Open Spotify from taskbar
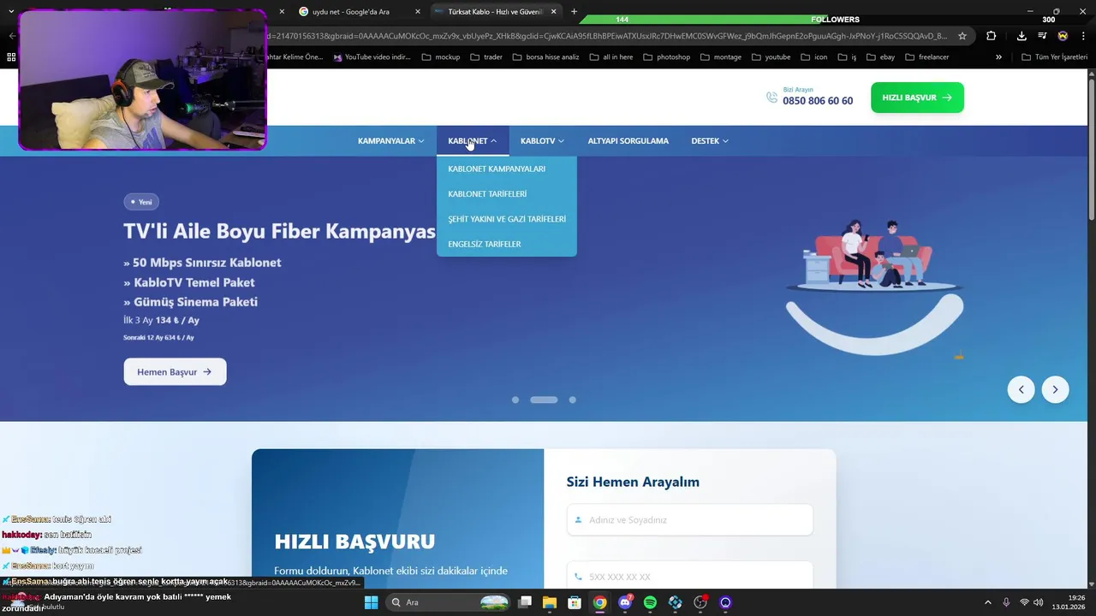The image size is (1096, 616). coord(650,602)
